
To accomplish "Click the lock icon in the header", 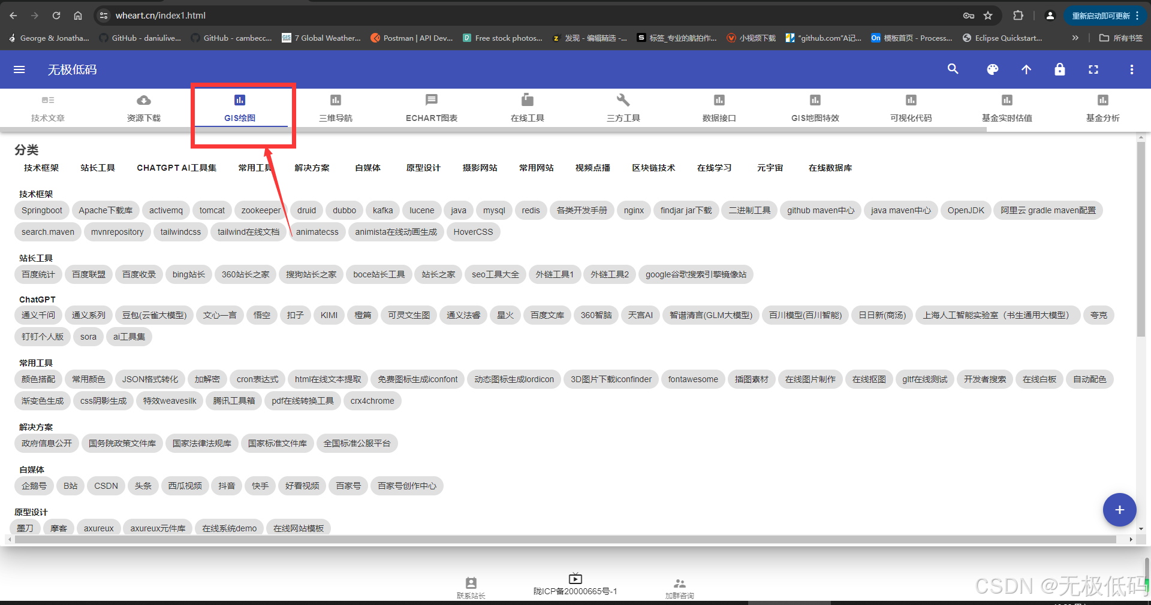I will [x=1060, y=69].
